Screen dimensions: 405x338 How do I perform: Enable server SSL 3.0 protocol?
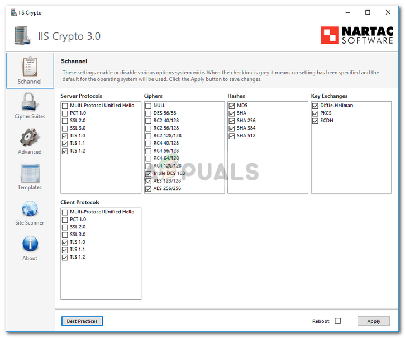(x=65, y=128)
